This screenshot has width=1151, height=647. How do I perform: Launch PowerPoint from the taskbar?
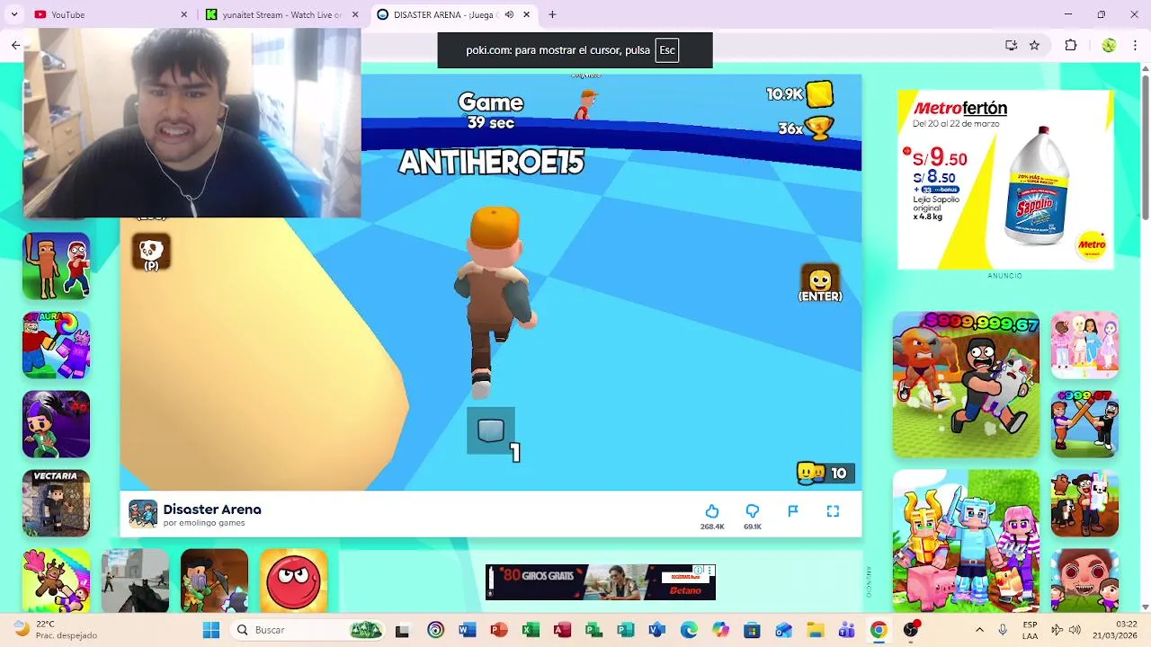[x=499, y=630]
